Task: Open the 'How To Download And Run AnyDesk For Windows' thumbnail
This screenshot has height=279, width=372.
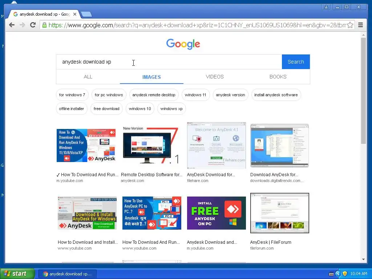Action: point(86,145)
